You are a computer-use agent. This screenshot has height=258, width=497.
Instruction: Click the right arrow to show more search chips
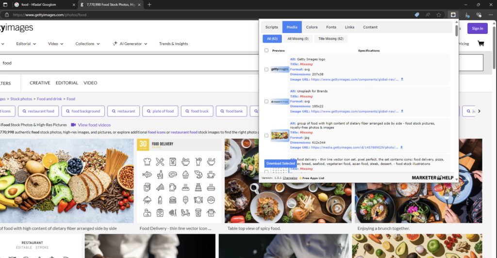tap(479, 111)
